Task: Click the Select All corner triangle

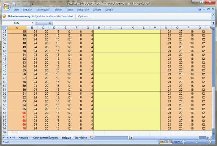Action: pos(5,28)
